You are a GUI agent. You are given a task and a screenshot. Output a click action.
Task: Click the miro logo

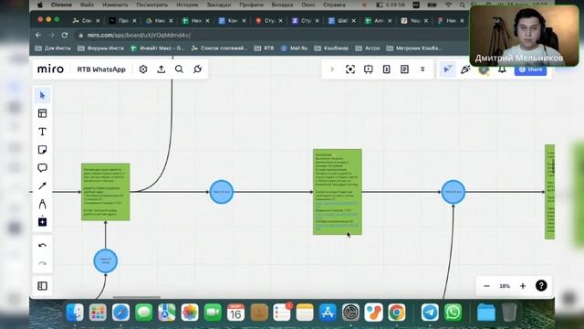(x=51, y=69)
